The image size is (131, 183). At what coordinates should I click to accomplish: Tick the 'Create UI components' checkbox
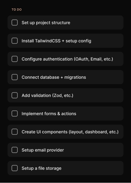tap(15, 132)
